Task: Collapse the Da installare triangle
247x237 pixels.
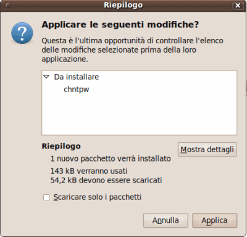Action: pyautogui.click(x=46, y=77)
